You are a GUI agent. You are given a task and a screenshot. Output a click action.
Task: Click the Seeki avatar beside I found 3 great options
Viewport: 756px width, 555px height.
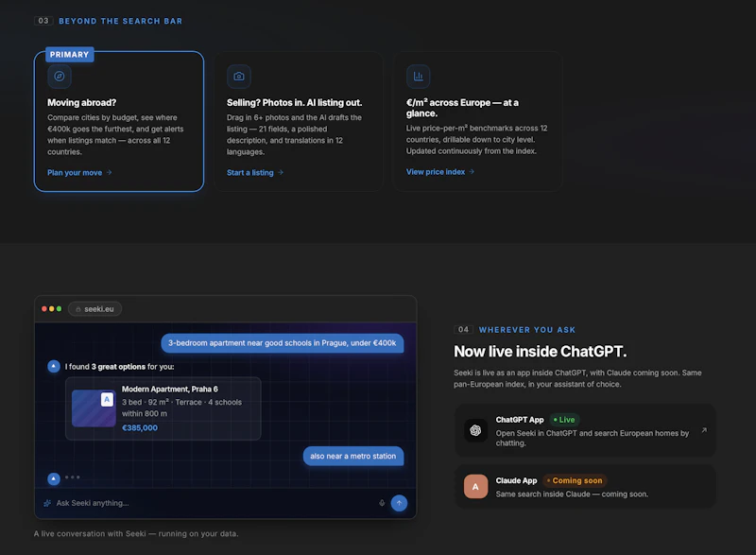point(54,367)
